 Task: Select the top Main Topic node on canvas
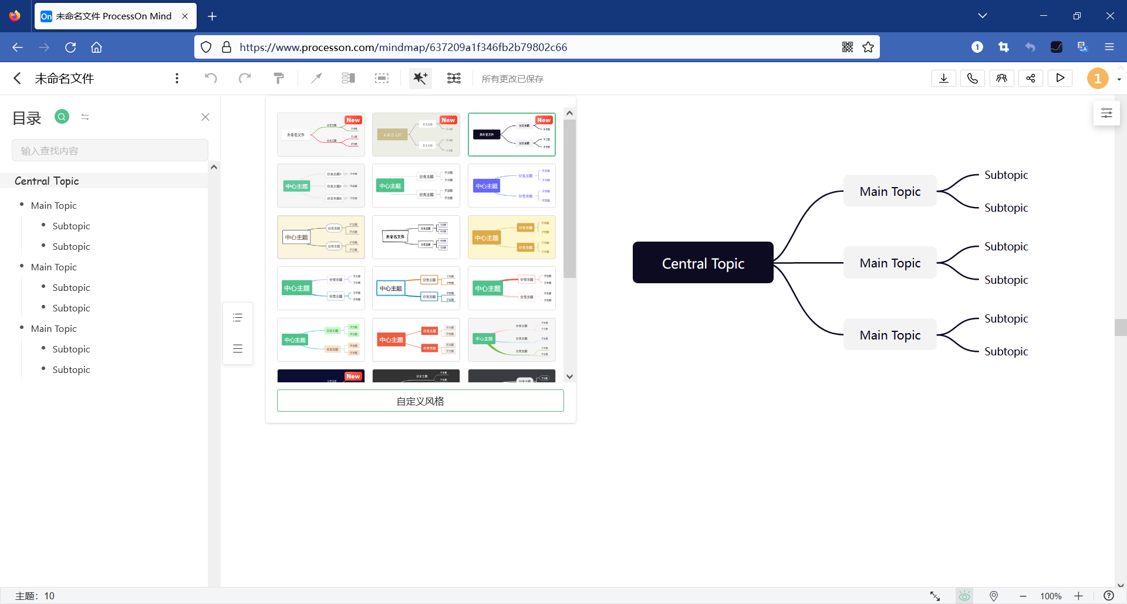(x=890, y=191)
